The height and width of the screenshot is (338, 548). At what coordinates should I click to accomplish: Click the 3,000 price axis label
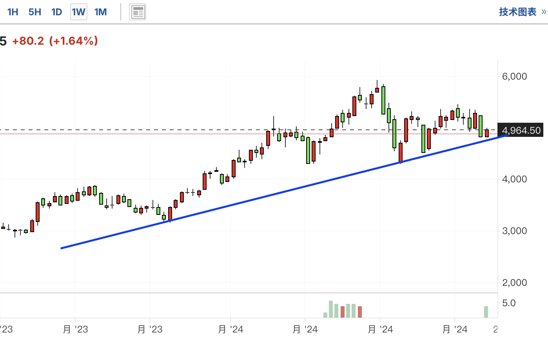[x=514, y=231]
